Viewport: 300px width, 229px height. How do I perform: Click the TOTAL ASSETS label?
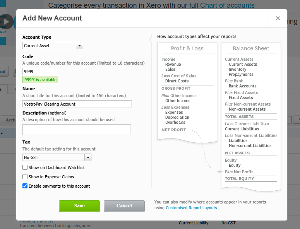tap(239, 116)
